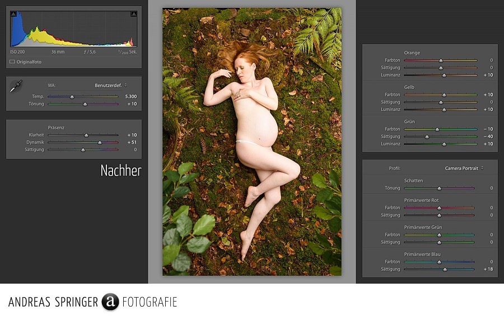Adjust the Klarheit slider handle
504x334 pixels.
click(86, 135)
